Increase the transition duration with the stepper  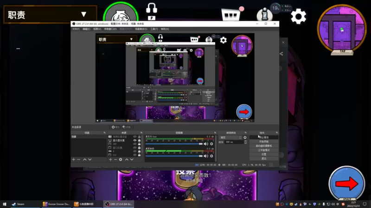(245, 141)
